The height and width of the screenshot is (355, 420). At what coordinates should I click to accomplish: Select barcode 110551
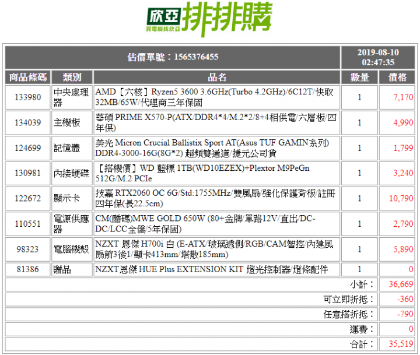click(x=27, y=224)
